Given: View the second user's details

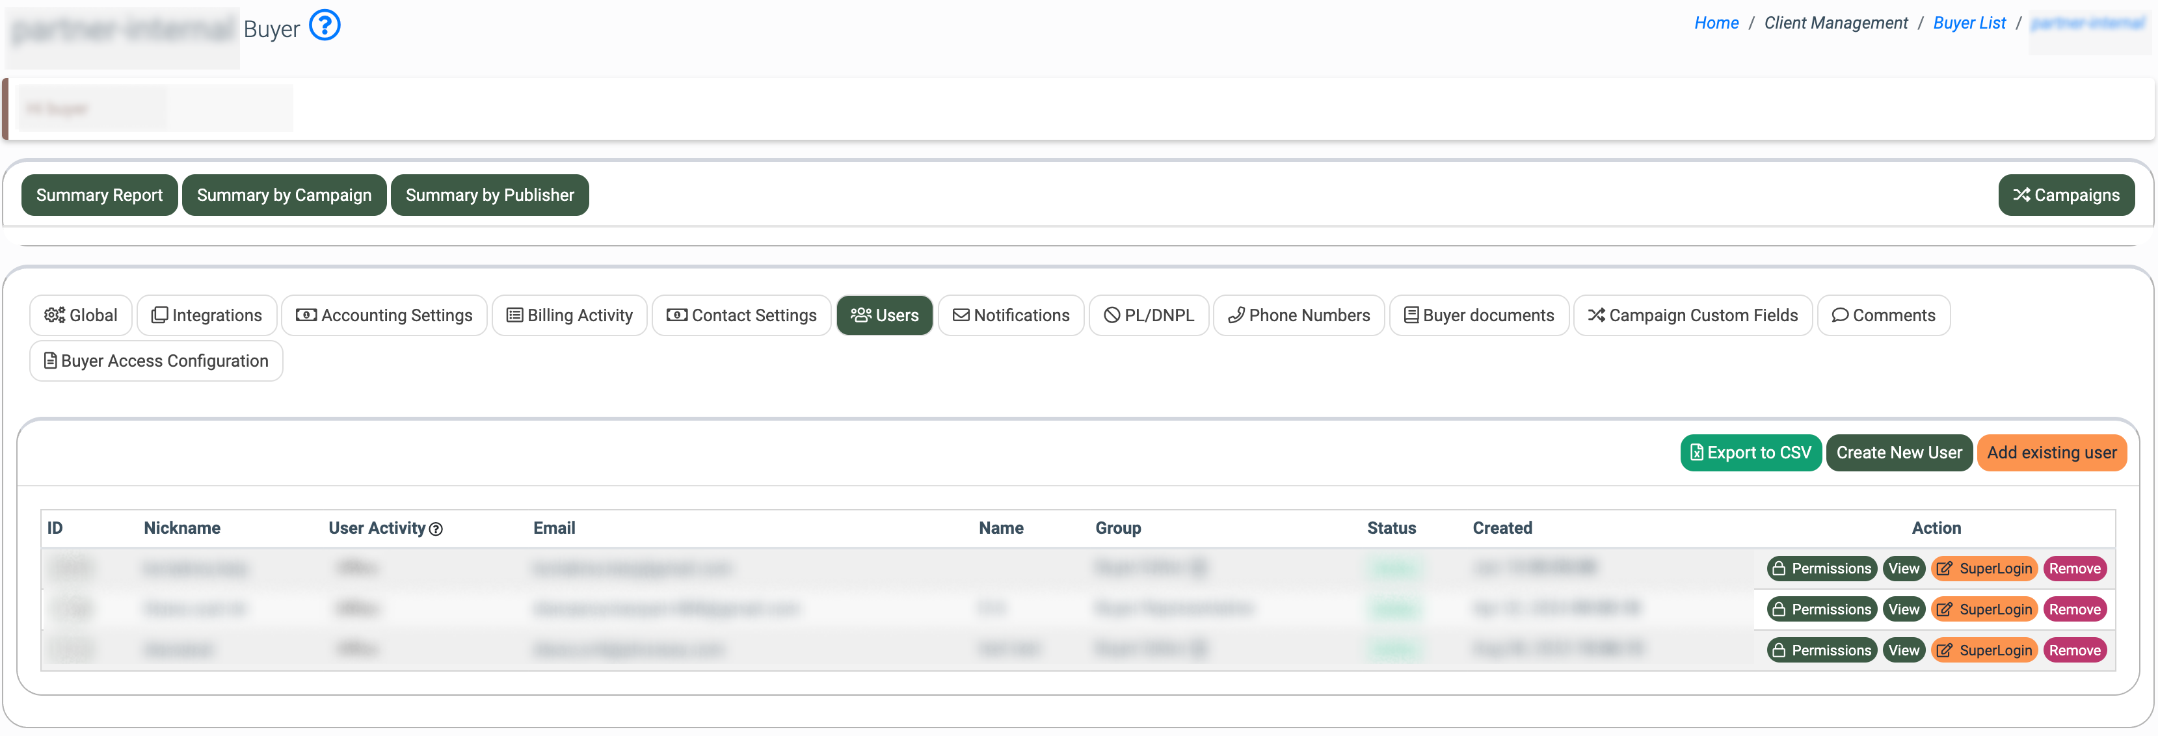Looking at the screenshot, I should click(x=1903, y=610).
